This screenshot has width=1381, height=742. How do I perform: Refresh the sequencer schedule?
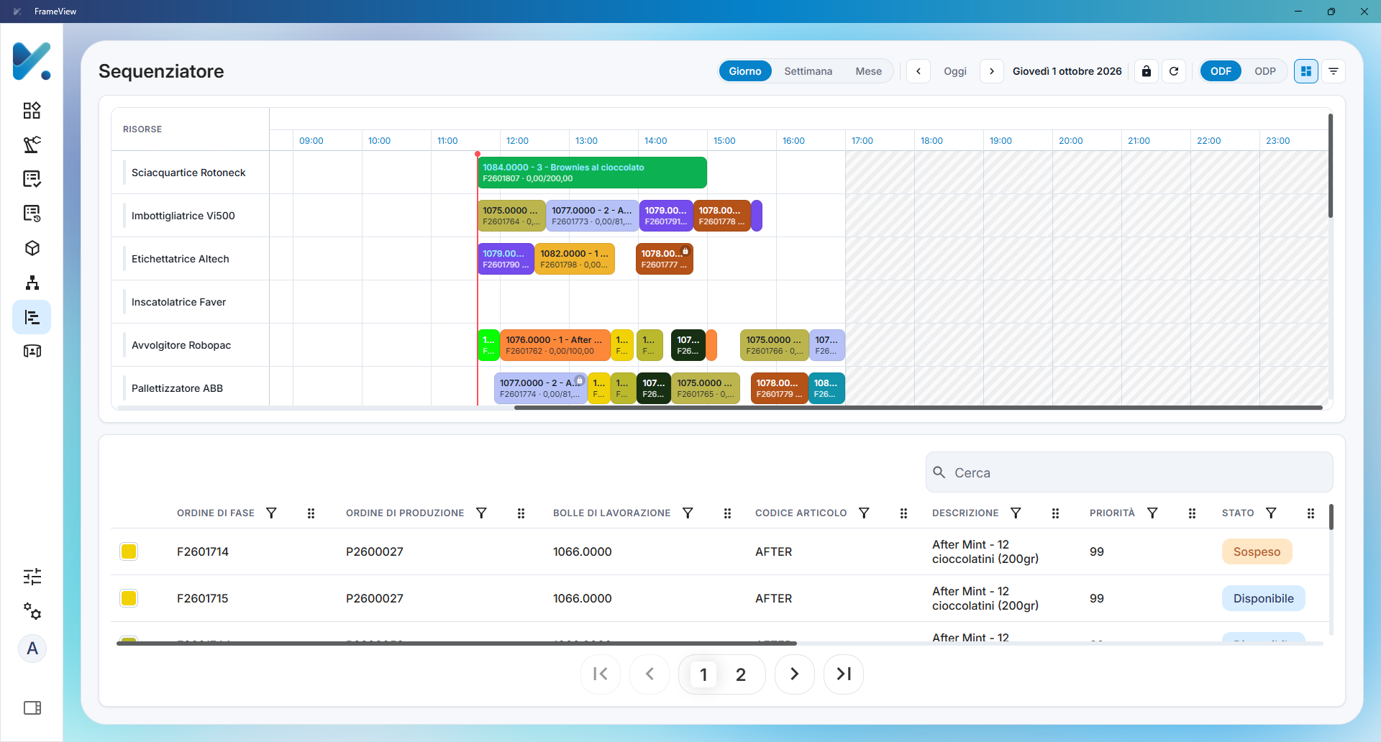coord(1174,71)
